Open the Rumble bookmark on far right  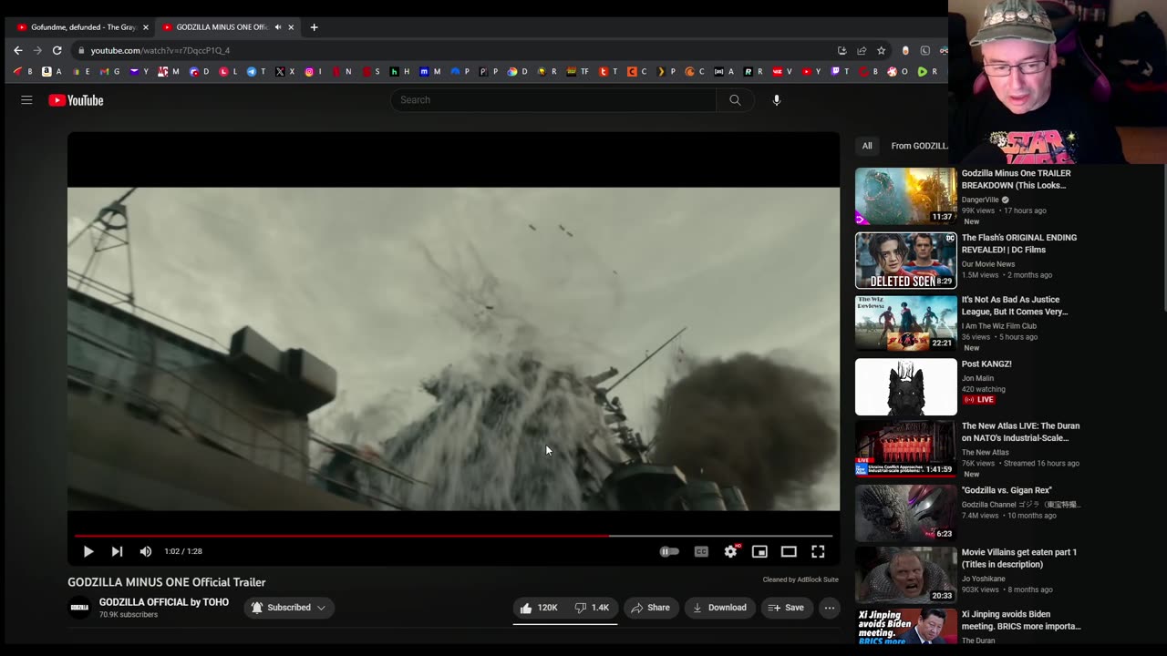point(927,71)
